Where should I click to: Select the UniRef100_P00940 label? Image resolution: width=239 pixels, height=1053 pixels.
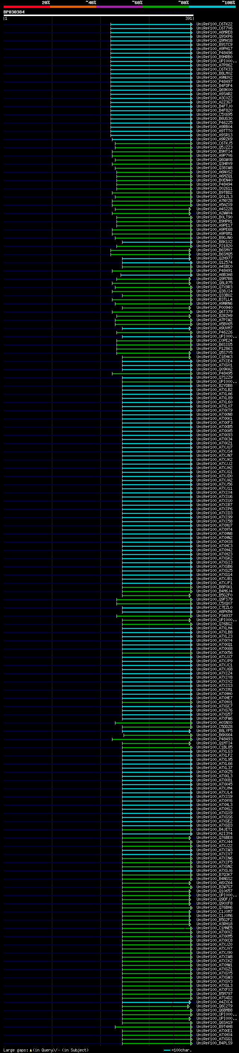point(214,307)
